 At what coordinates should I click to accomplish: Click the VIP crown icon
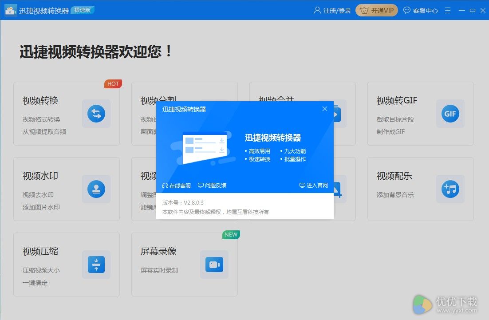tap(364, 11)
